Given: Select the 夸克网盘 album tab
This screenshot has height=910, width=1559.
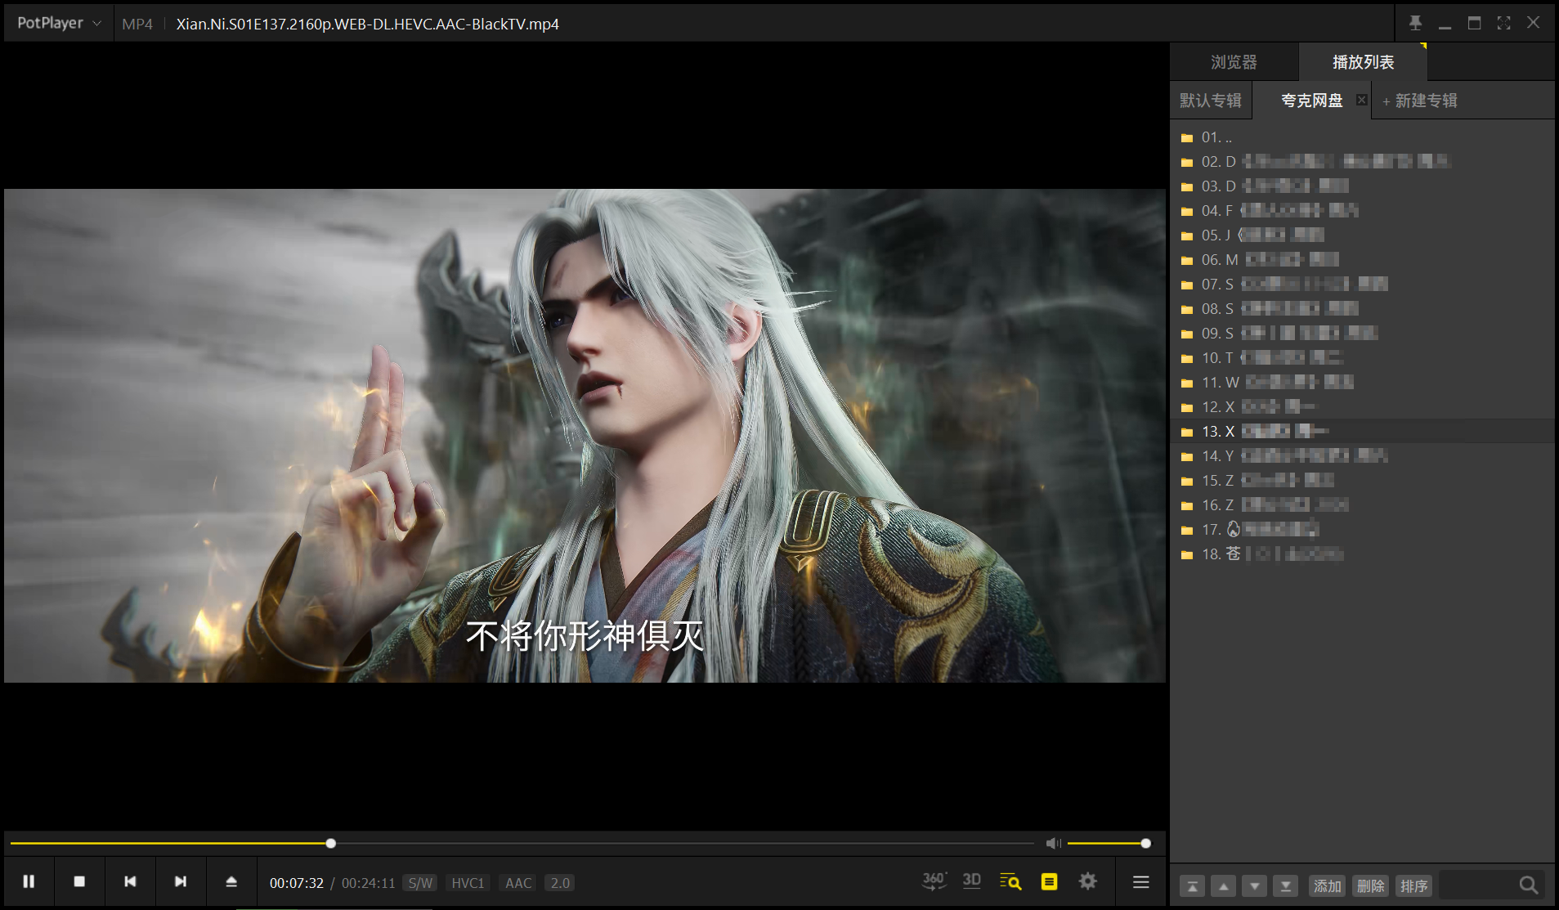Looking at the screenshot, I should pyautogui.click(x=1311, y=101).
